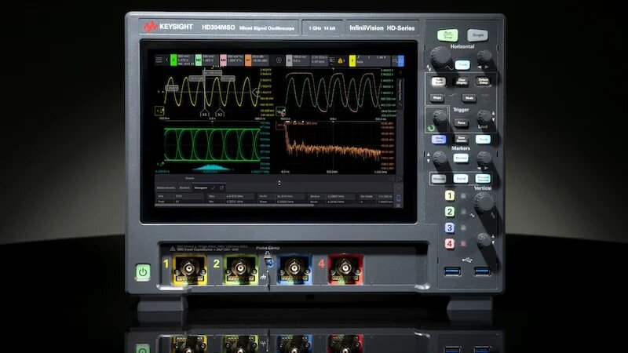The width and height of the screenshot is (628, 353).
Task: Toggle the red channel 4 key
Action: (x=449, y=243)
